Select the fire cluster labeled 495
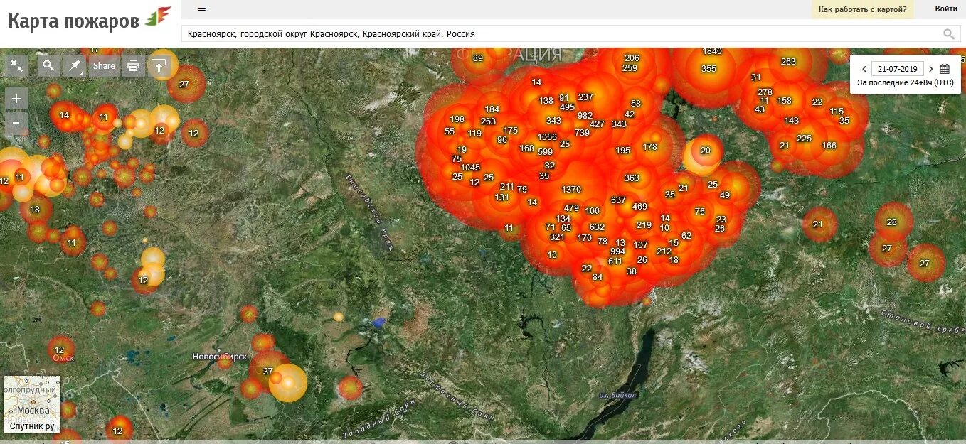The image size is (966, 444). [567, 108]
